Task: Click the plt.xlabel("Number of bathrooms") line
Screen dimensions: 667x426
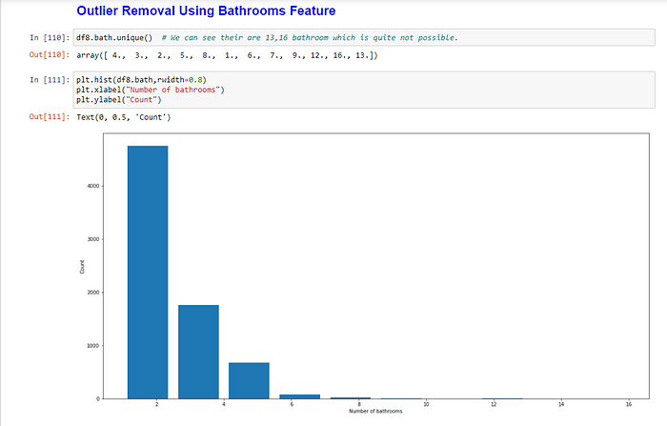Action: [x=151, y=90]
